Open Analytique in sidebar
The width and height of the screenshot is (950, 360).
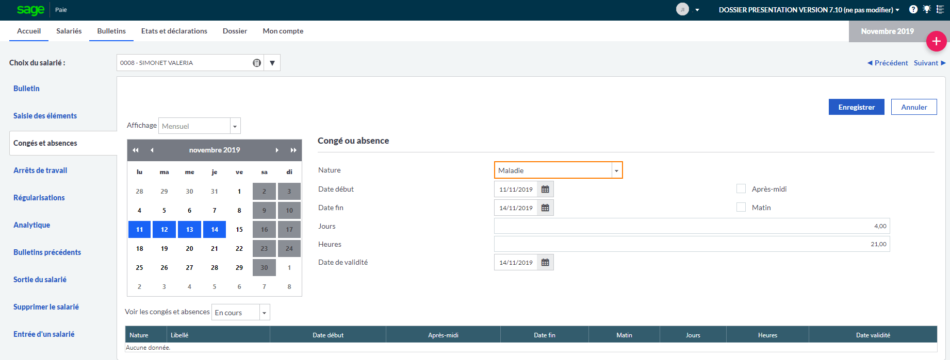click(31, 225)
